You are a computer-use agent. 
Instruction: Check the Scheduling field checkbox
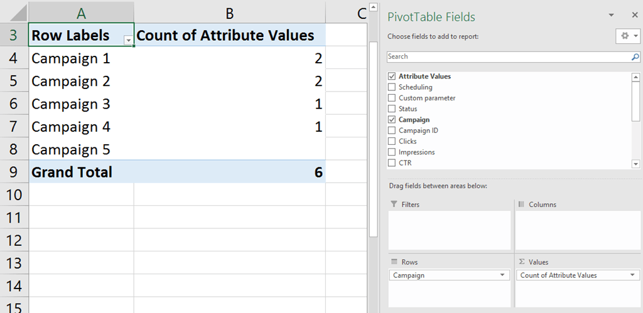pyautogui.click(x=392, y=87)
